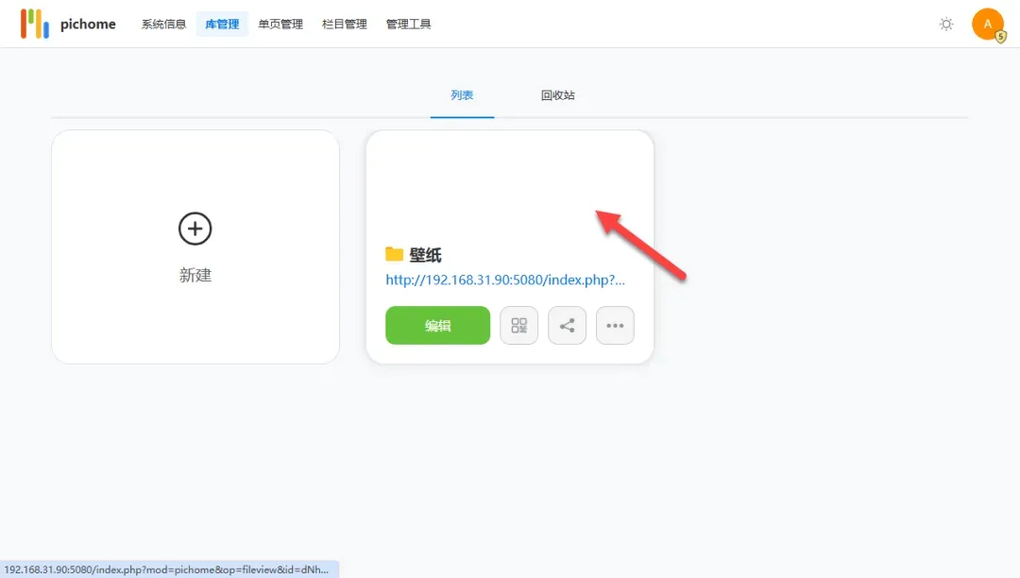The width and height of the screenshot is (1020, 578).
Task: Open the 管理工具 menu
Action: pos(409,25)
